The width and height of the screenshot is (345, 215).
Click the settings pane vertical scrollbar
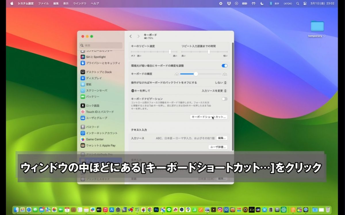click(x=233, y=96)
